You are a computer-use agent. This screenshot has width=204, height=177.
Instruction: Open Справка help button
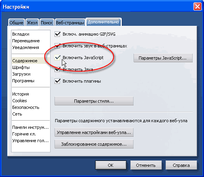[181, 165]
